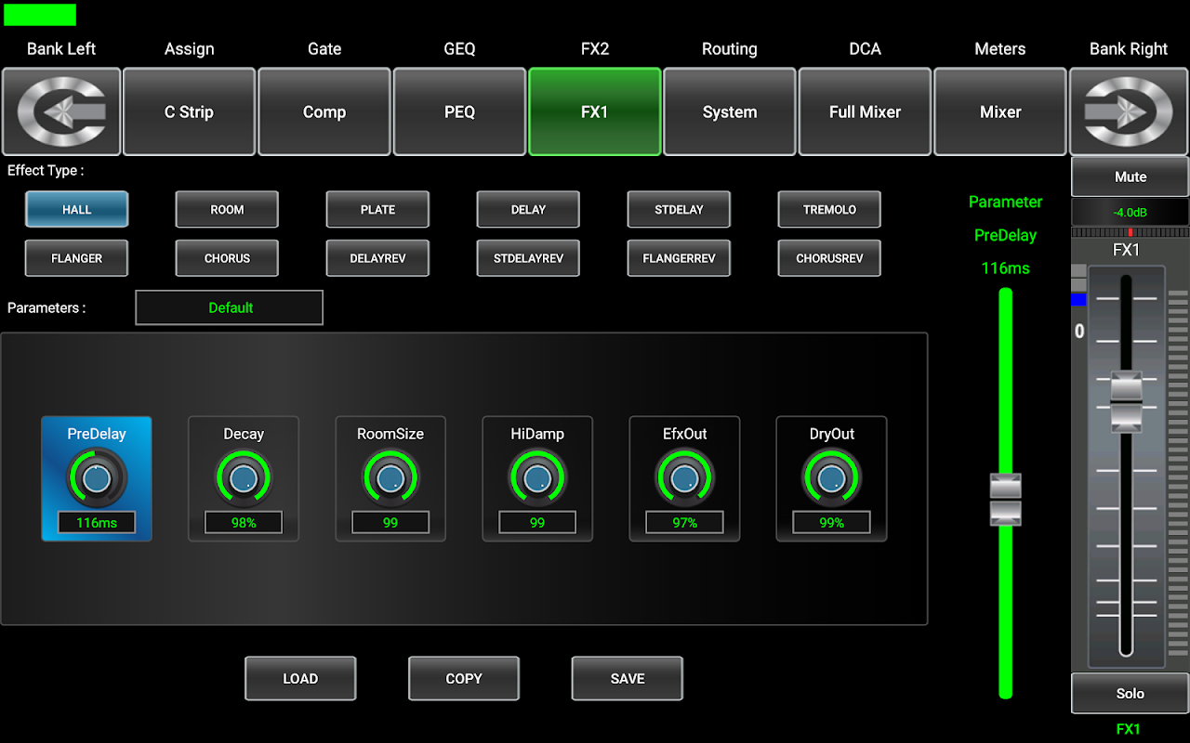Click the GEQ label above PEQ
Image resolution: width=1190 pixels, height=743 pixels.
[459, 49]
